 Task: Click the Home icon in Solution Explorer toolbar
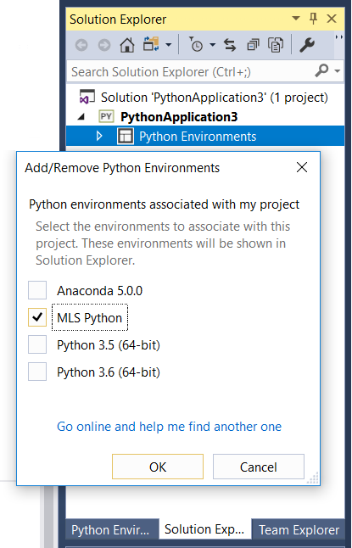click(127, 45)
